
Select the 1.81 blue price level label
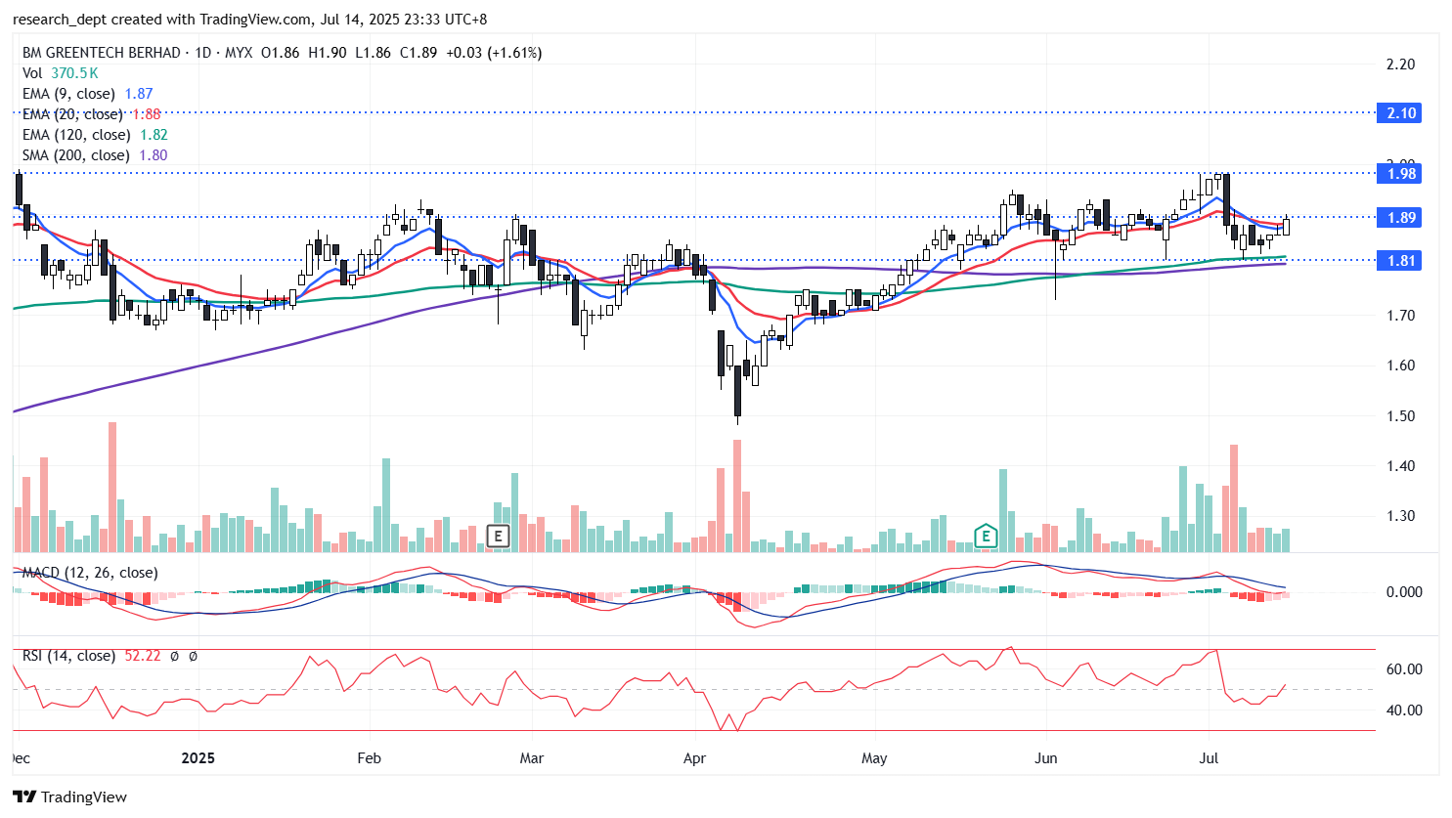tap(1401, 260)
